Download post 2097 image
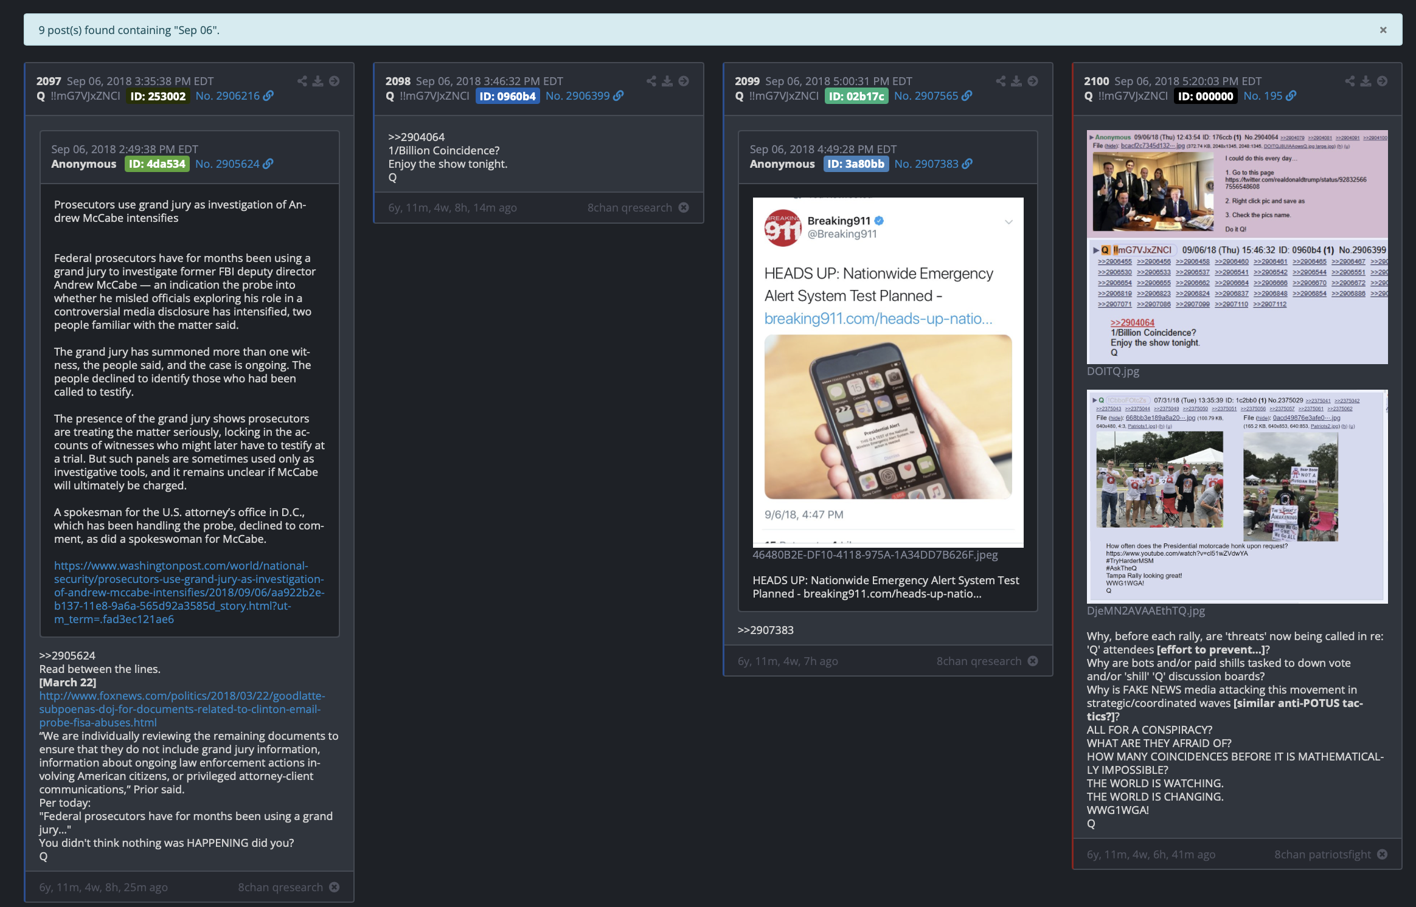 (x=318, y=81)
